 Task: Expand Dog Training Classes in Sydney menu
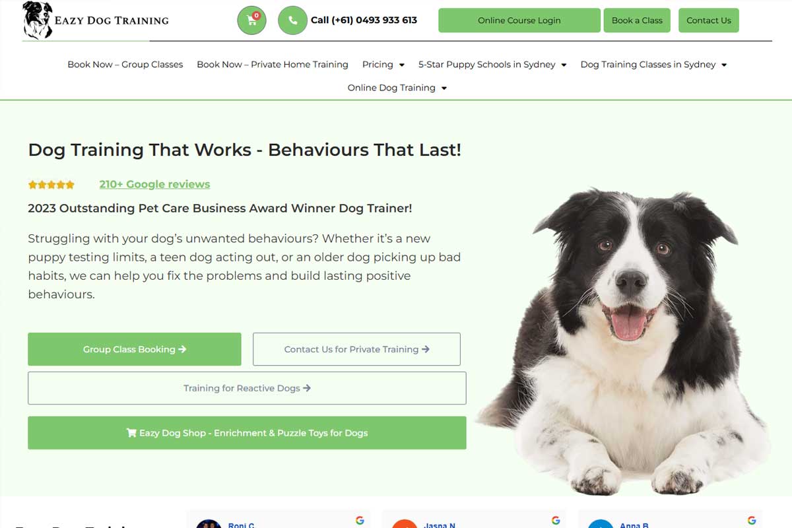653,65
